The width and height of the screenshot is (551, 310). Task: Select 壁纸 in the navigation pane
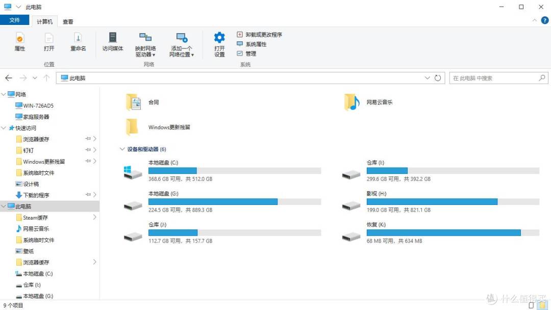[25, 251]
